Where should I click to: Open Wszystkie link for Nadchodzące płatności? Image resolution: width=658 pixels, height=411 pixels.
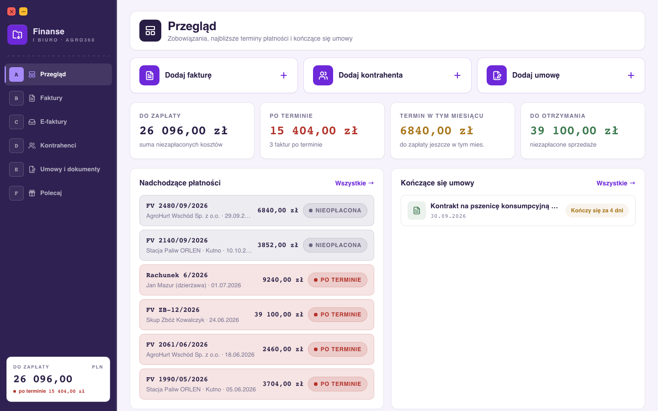[355, 183]
